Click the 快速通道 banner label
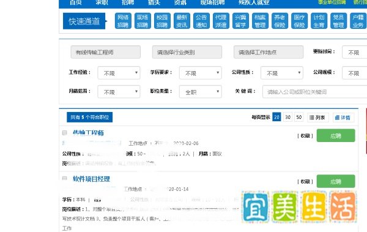 tap(84, 21)
